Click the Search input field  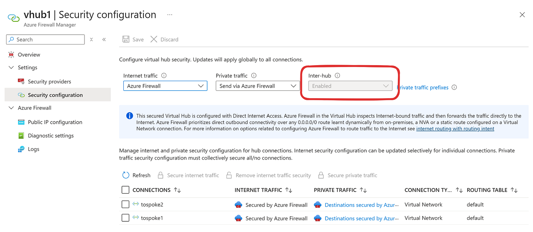click(x=45, y=40)
